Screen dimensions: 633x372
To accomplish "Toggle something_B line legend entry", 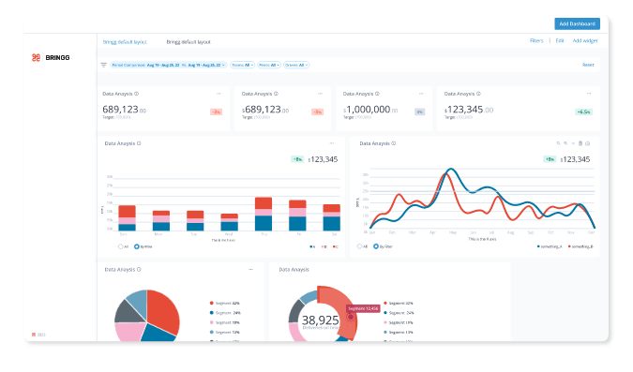I will [580, 246].
